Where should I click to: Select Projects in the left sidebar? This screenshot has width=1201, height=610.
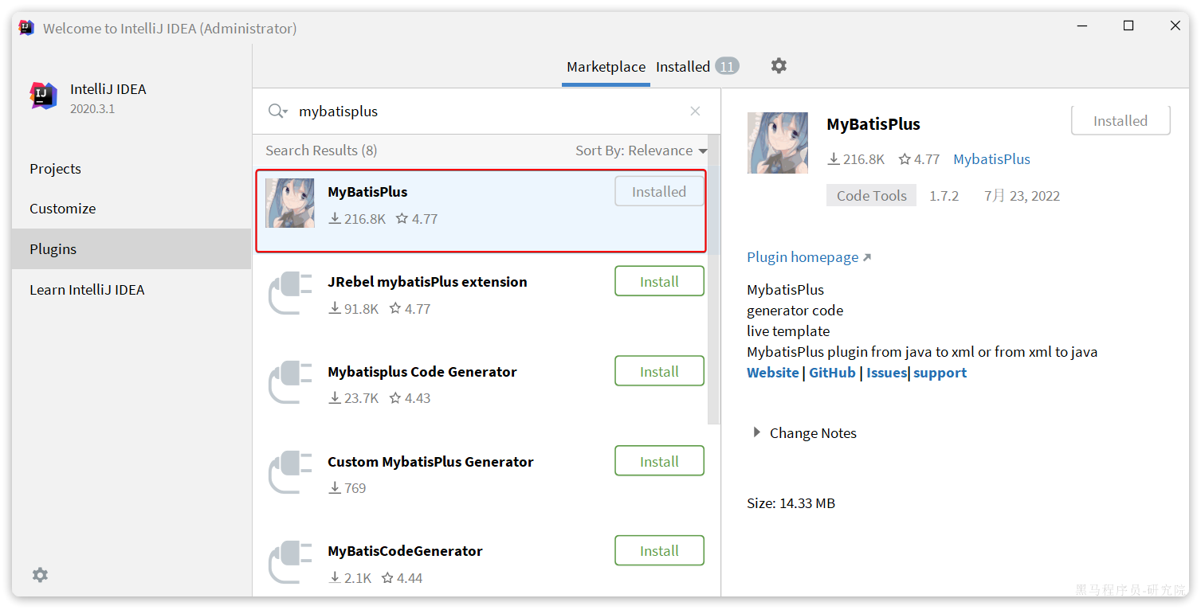click(x=55, y=169)
